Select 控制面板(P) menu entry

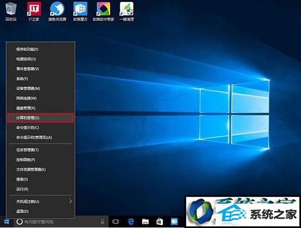point(40,160)
